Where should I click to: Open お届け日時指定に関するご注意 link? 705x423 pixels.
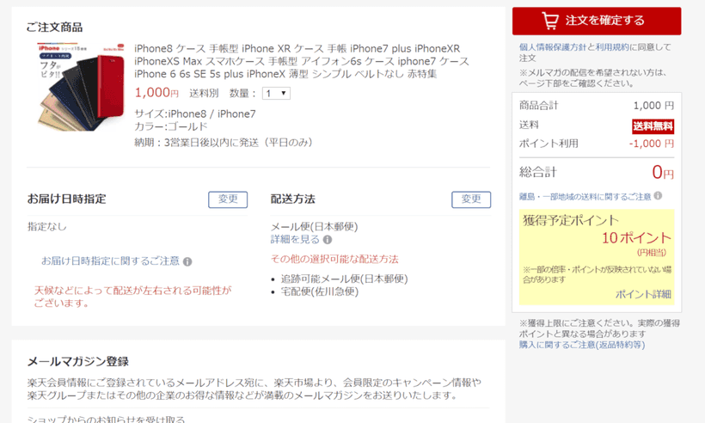coord(110,261)
